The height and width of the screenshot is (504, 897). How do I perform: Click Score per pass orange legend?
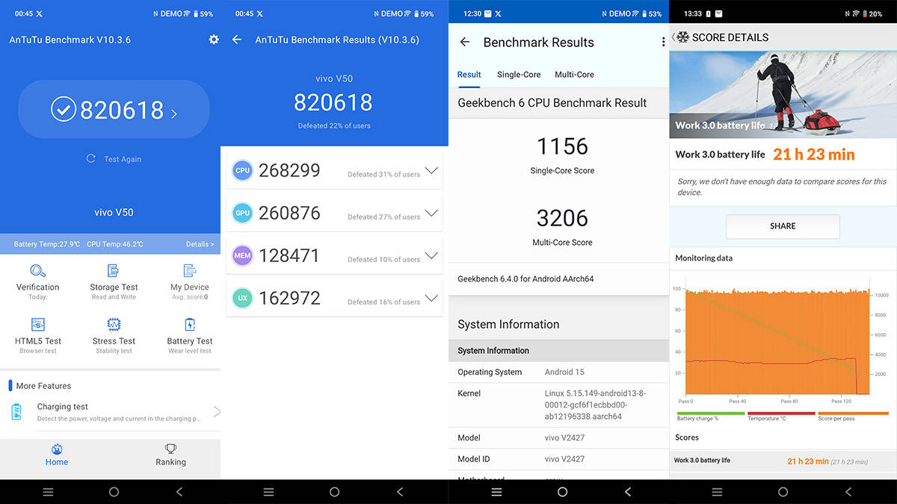(x=853, y=415)
